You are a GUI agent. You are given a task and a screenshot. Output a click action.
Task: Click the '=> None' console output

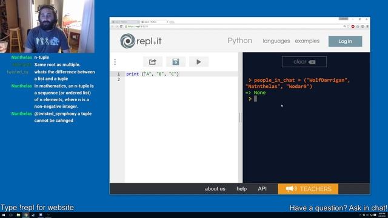pyautogui.click(x=256, y=93)
